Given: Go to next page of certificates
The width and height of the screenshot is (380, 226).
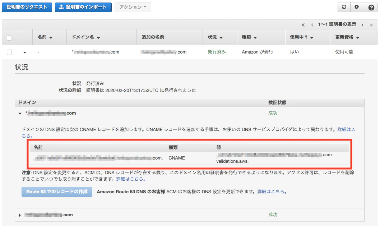Looking at the screenshot, I should (x=362, y=25).
